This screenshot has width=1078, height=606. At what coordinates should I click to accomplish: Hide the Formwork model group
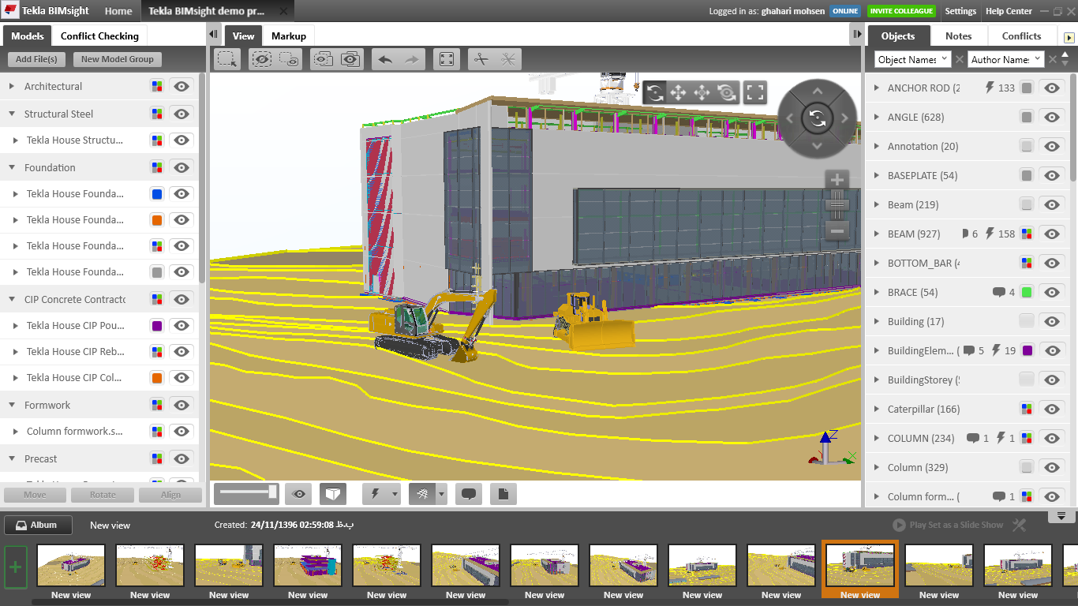[x=182, y=405]
